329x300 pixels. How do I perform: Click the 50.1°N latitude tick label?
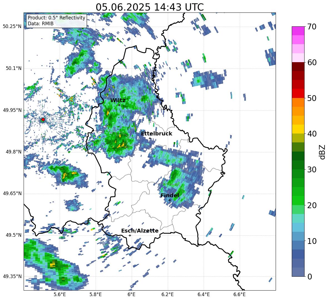click(14, 68)
